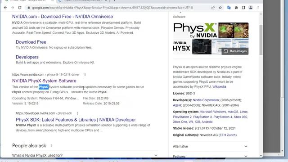Open the Extensions puzzle icon
Screen dimensions: 288x162
pyautogui.click(x=236, y=8)
